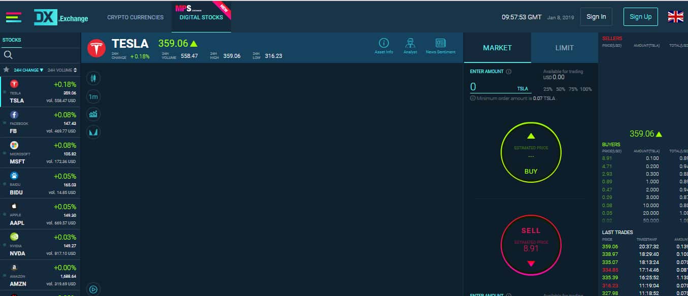
Task: Click the Sign Up button
Action: [640, 17]
